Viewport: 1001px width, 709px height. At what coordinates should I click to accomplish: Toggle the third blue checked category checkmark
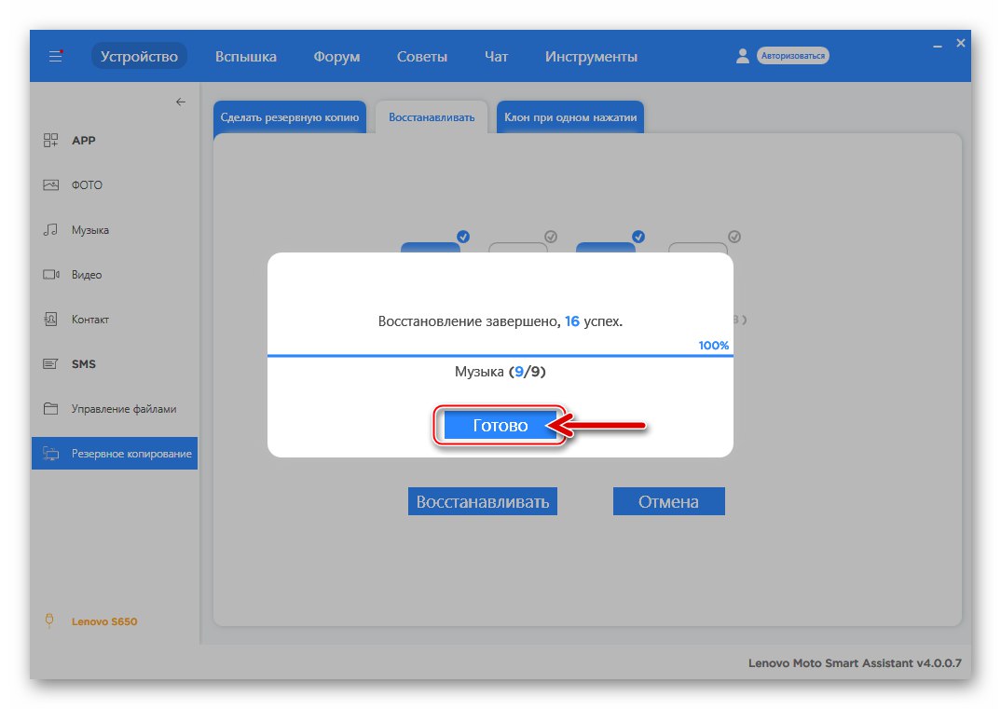pos(638,237)
